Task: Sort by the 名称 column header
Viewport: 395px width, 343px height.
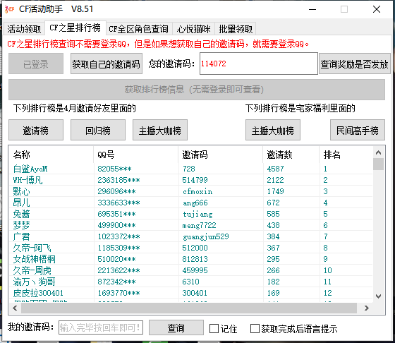Action: 51,155
